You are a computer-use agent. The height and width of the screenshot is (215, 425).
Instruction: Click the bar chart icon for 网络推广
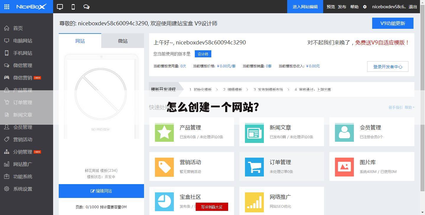[x=254, y=201]
